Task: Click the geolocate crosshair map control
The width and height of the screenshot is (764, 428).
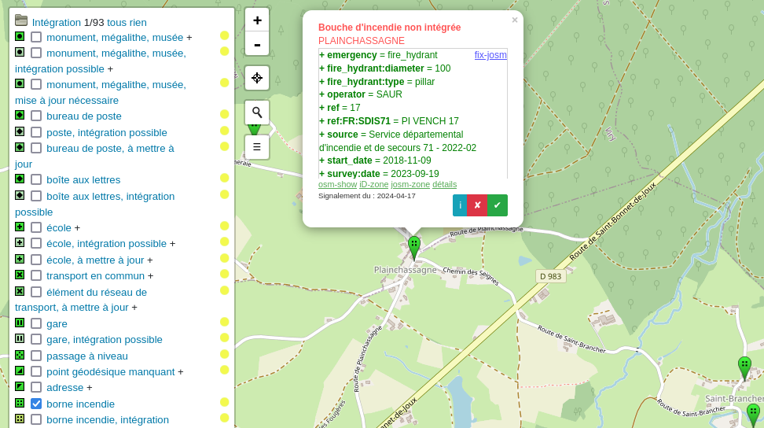Action: point(257,78)
